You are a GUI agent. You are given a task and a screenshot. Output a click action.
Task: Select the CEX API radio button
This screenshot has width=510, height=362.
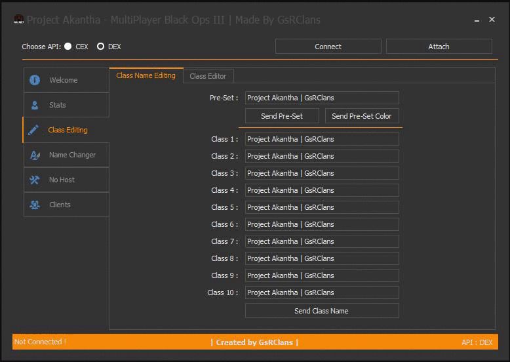(68, 47)
